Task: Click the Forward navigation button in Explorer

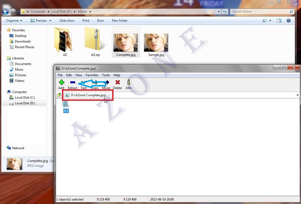Action: (x=13, y=12)
